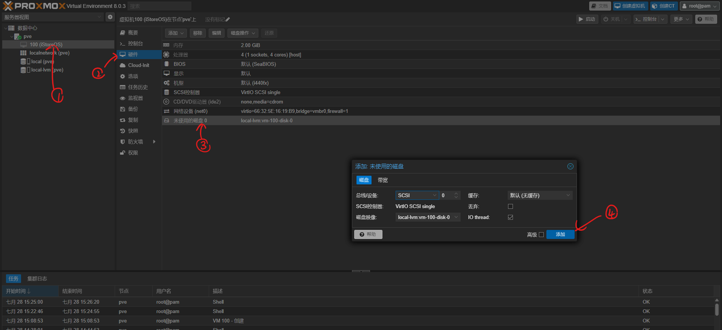Open the More (更多) dropdown

tap(681, 19)
